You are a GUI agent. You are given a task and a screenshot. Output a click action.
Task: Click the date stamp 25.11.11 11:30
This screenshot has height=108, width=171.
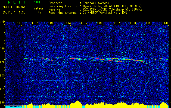coord(14,12)
